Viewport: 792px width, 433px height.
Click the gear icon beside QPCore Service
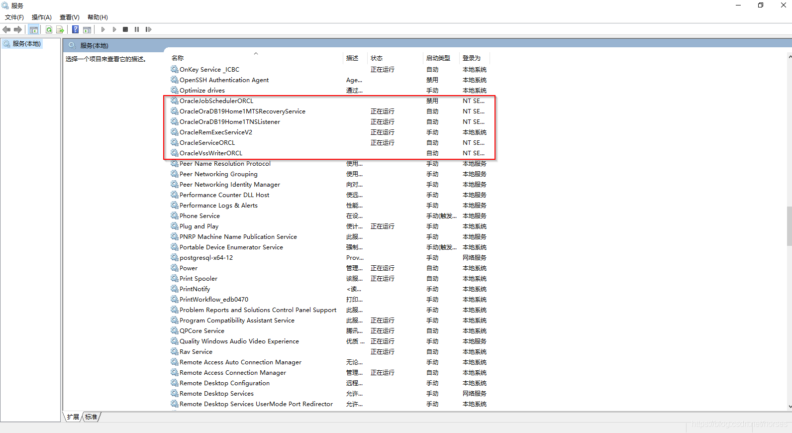[174, 330]
